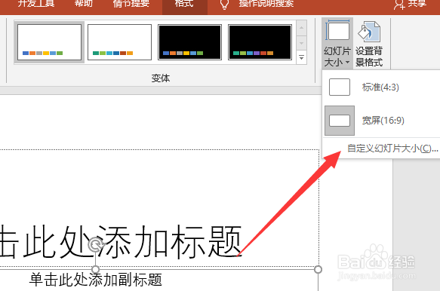The width and height of the screenshot is (440, 291).
Task: Click the subtitle placeholder 单击此处添加副标题
Action: [96, 280]
